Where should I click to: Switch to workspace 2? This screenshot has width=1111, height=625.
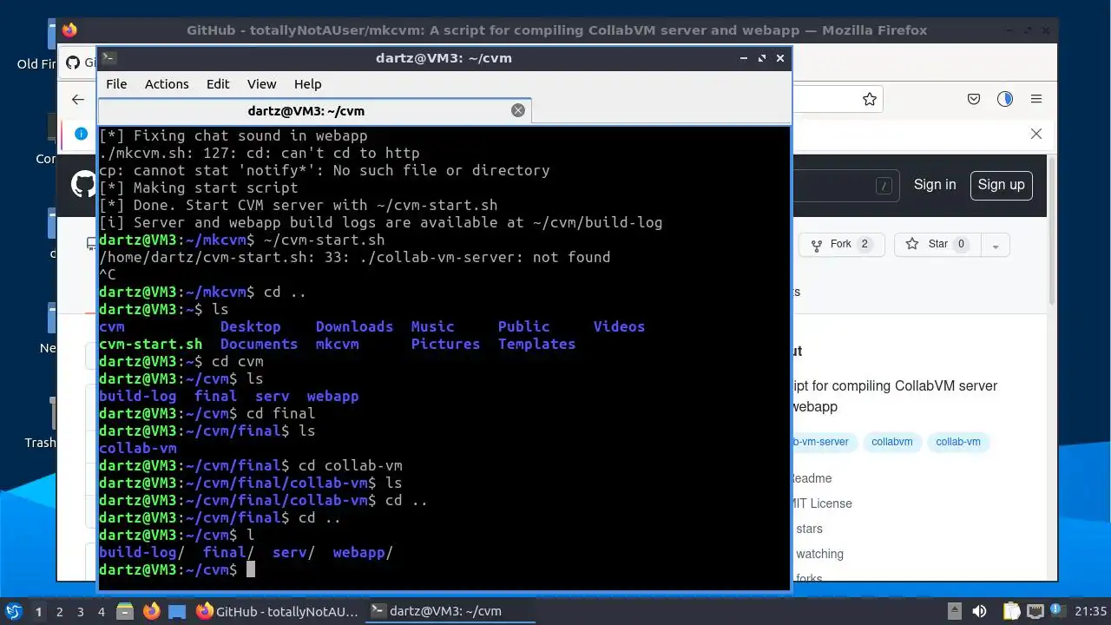(59, 611)
